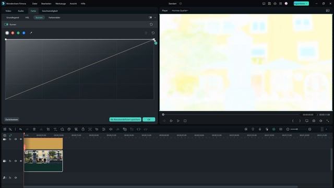Click the mark-in brace icon in the player
This screenshot has height=188, width=334.
(293, 121)
